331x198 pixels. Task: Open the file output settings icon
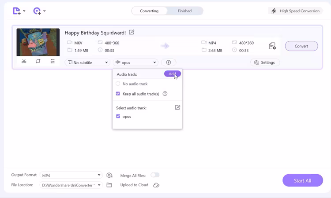272,46
